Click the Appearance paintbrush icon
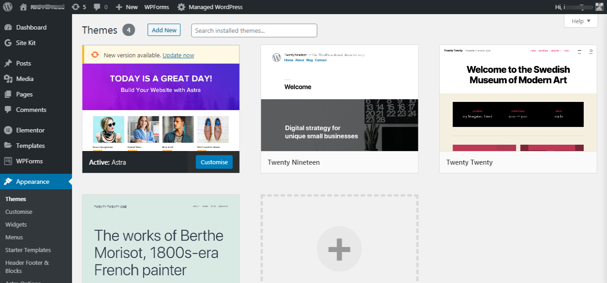 click(8, 182)
